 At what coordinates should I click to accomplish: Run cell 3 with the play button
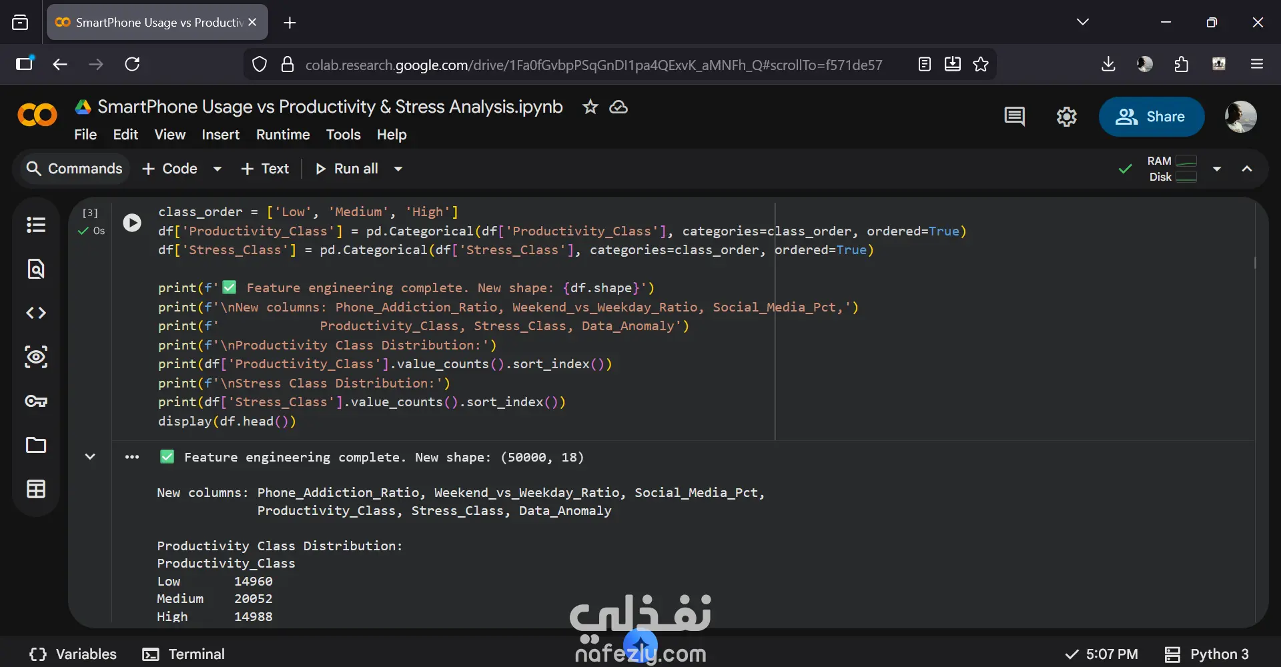(132, 222)
